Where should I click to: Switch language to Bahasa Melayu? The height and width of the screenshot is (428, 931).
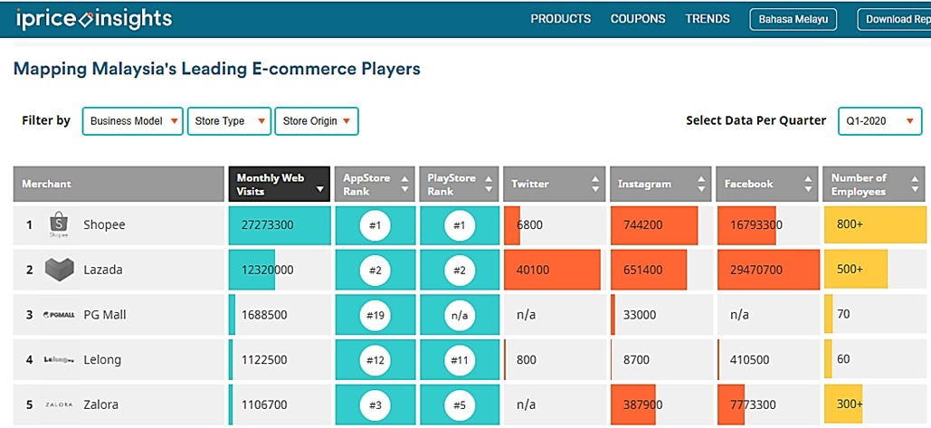pyautogui.click(x=793, y=19)
